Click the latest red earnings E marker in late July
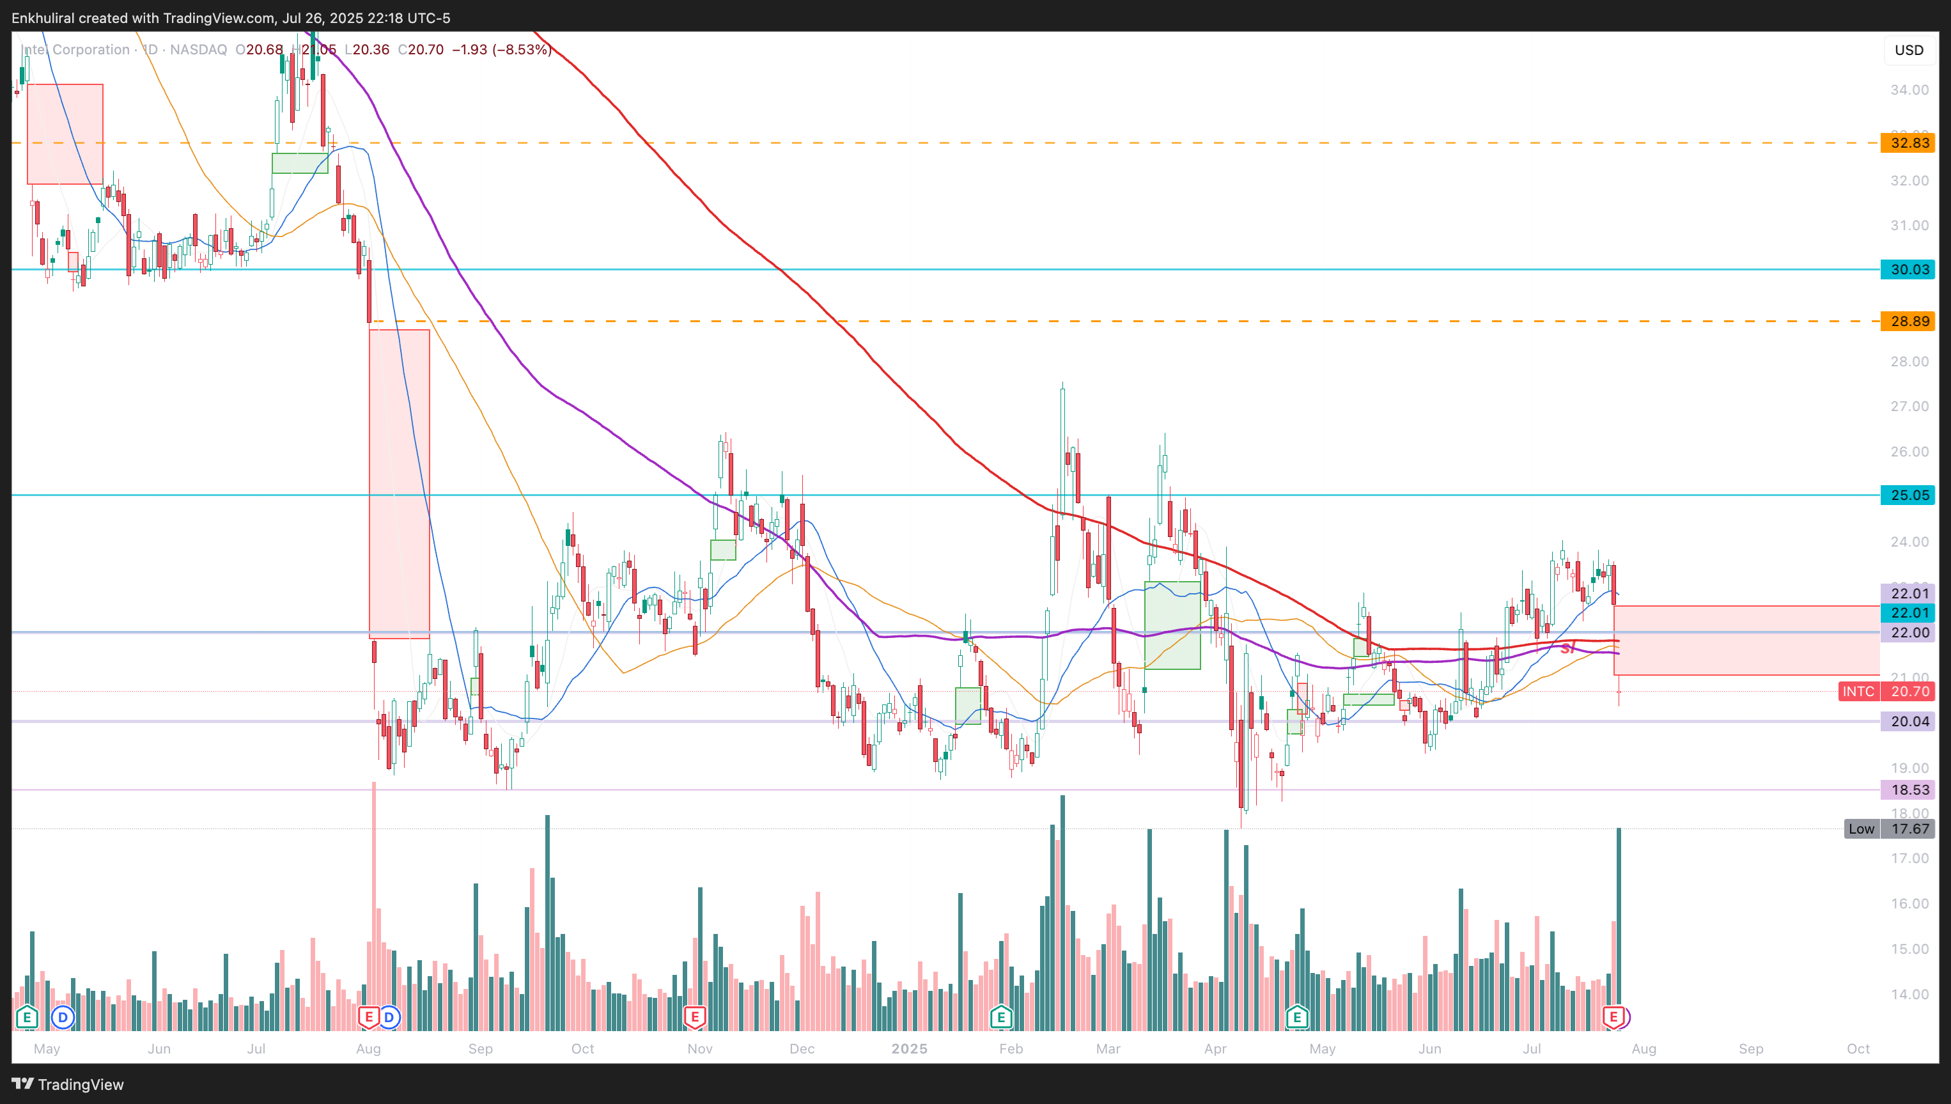This screenshot has width=1951, height=1104. [x=1613, y=1017]
